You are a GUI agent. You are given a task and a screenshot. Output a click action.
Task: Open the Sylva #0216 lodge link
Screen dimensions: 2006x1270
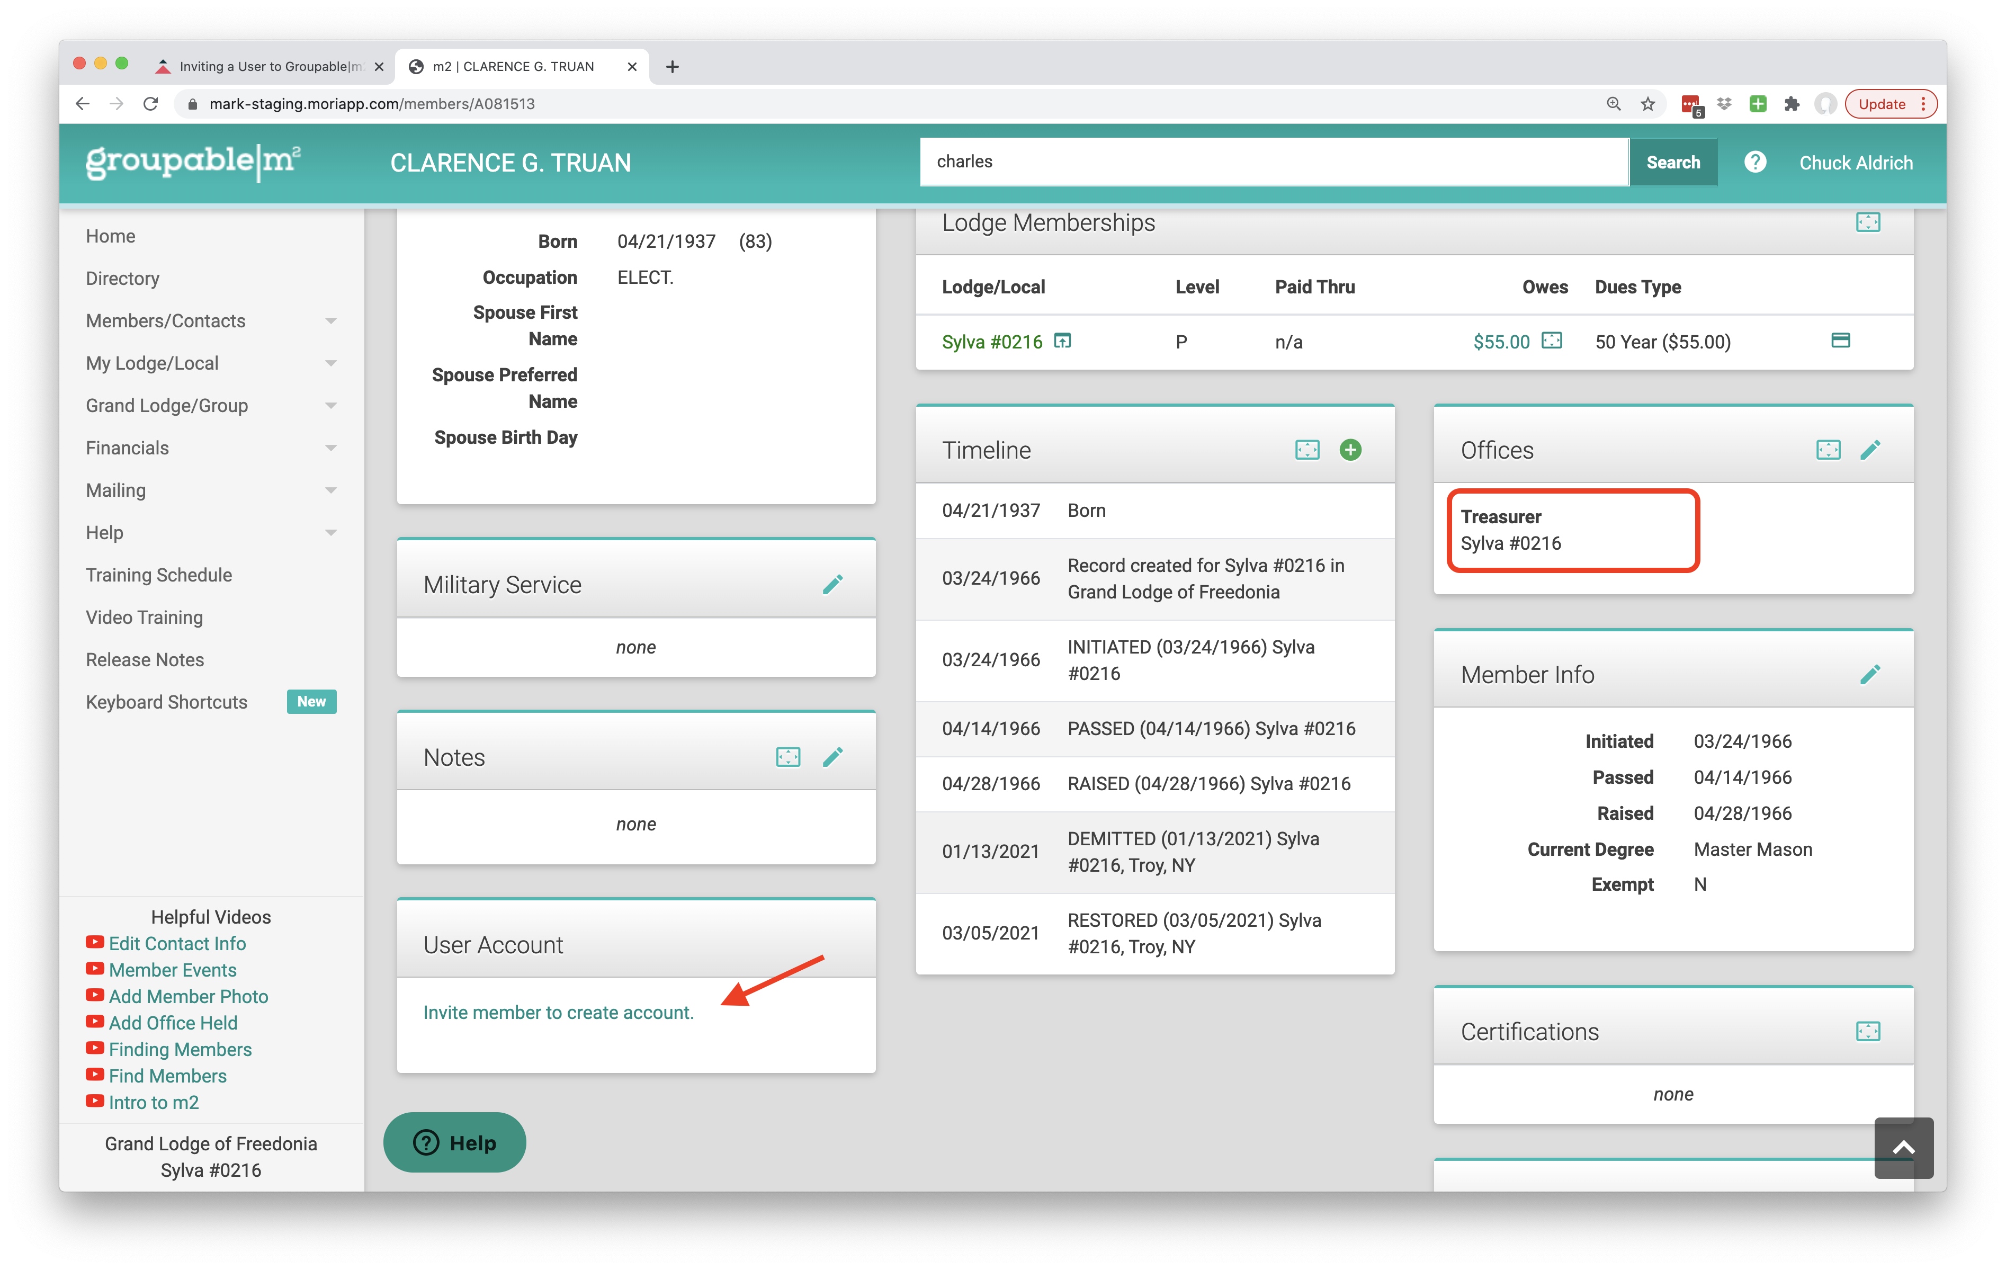tap(992, 342)
